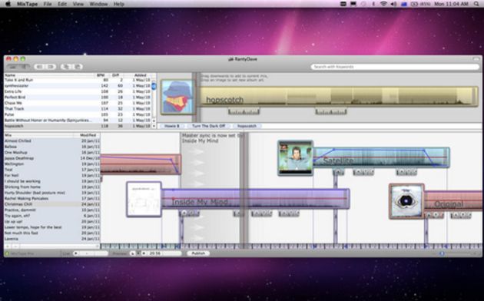Open the Wi-Fi status menu

[383, 4]
